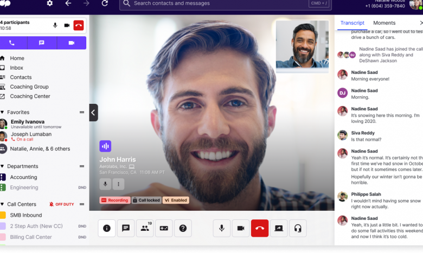This screenshot has height=254, width=423.
Task: Open new message with purple chat button
Action: [x=42, y=43]
